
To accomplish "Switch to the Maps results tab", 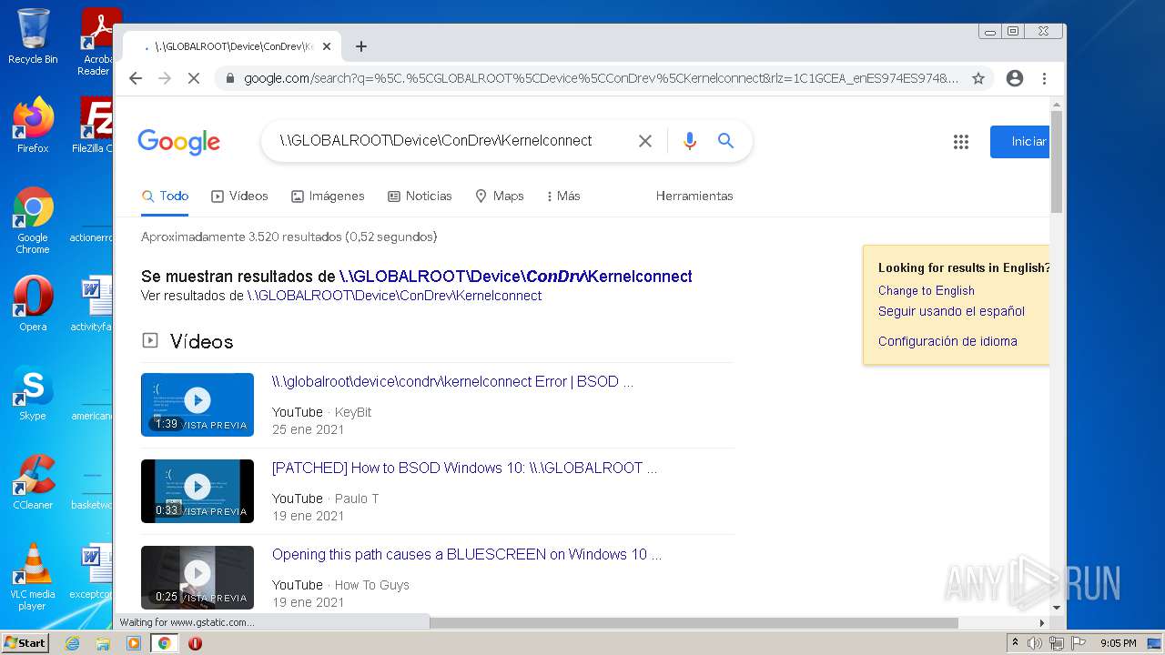I will [x=500, y=196].
